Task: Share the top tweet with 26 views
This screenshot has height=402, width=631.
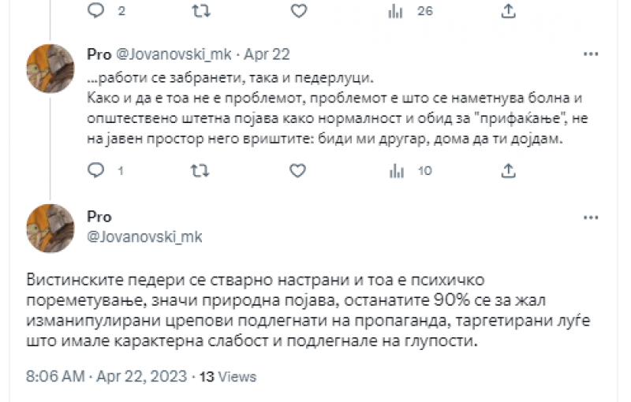Action: 510,11
